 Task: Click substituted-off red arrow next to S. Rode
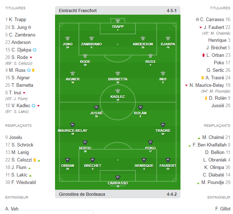pyautogui.click(x=31, y=58)
